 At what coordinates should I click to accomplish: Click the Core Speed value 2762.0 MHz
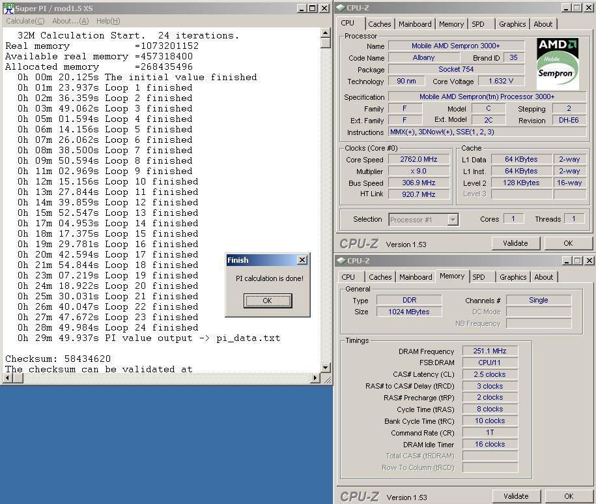pos(419,159)
